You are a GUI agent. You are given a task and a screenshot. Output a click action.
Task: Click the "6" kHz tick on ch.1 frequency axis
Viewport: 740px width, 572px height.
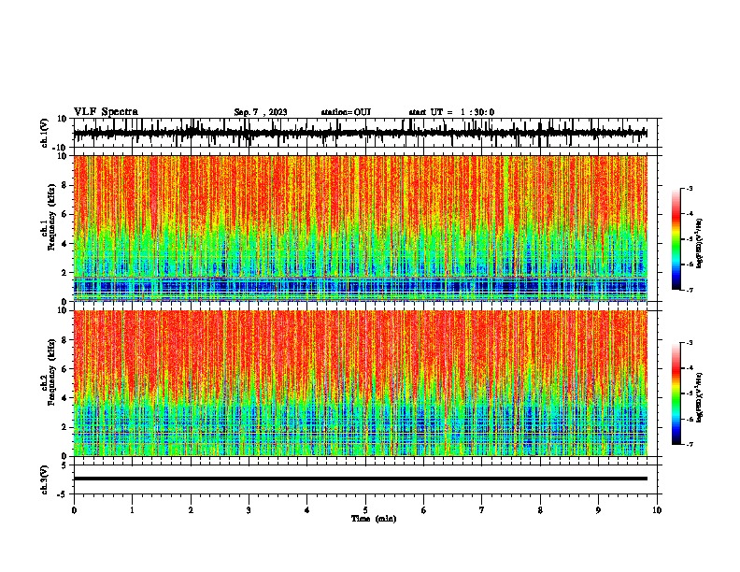pyautogui.click(x=65, y=214)
